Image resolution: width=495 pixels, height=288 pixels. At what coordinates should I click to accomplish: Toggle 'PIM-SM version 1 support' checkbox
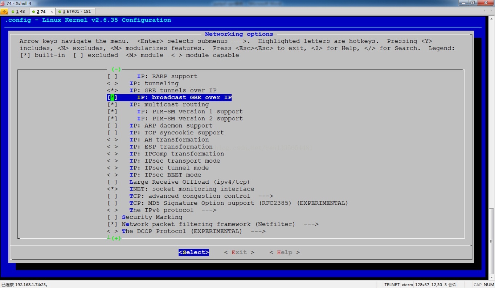click(x=112, y=112)
